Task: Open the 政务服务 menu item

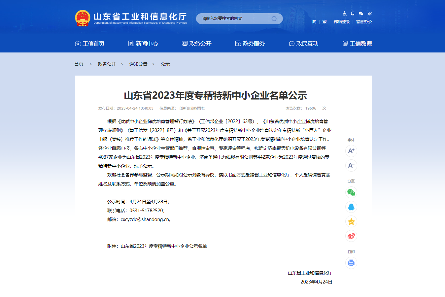Action: point(254,44)
